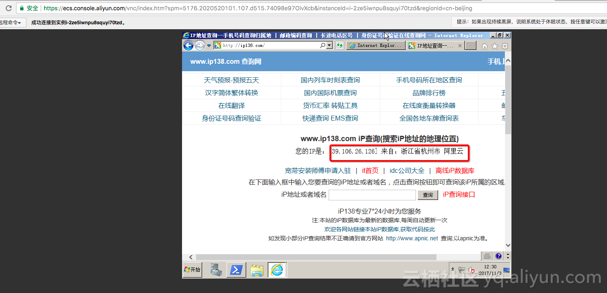Click the red 离线iP数据库 link
607x293 pixels.
click(455, 170)
